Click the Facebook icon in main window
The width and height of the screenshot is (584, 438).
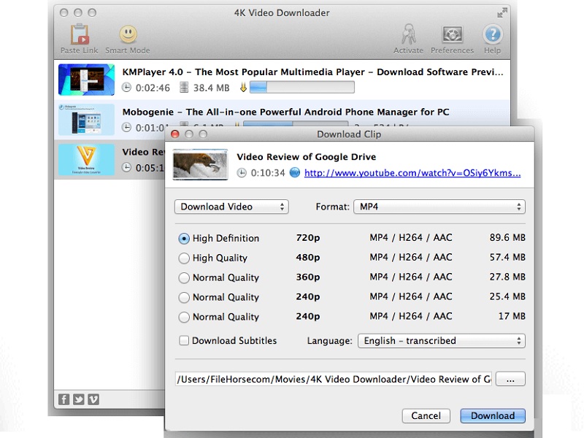pos(64,399)
